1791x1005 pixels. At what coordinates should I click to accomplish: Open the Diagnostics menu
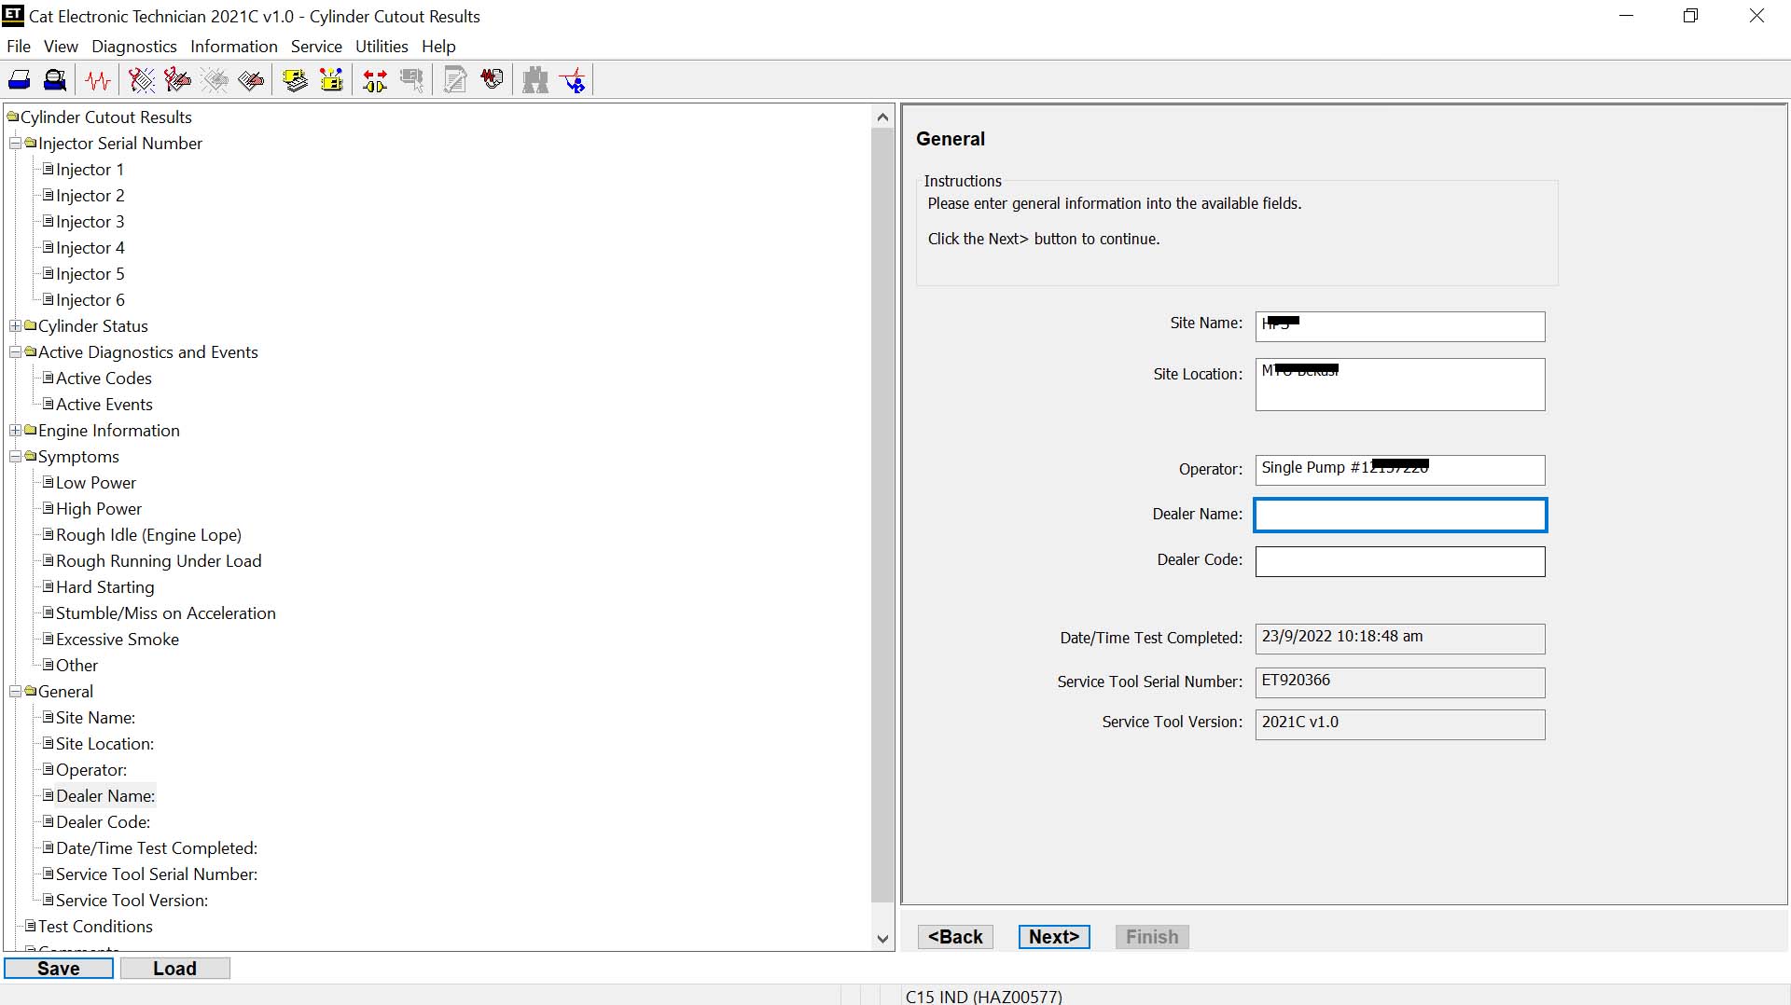(x=133, y=46)
